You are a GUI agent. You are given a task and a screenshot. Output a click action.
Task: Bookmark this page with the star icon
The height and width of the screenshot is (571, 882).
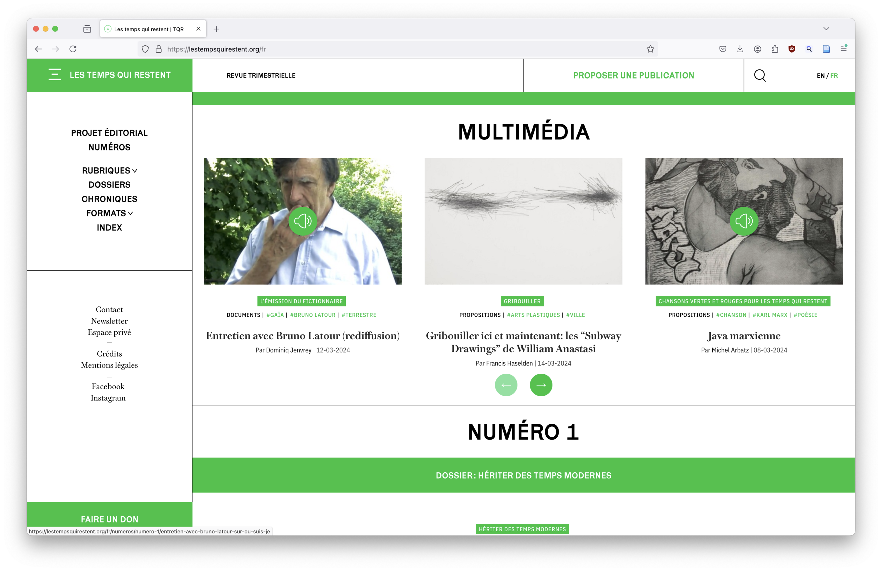(x=650, y=49)
